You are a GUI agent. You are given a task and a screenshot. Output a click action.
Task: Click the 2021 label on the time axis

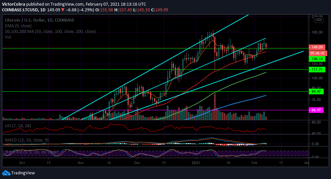tap(196, 163)
